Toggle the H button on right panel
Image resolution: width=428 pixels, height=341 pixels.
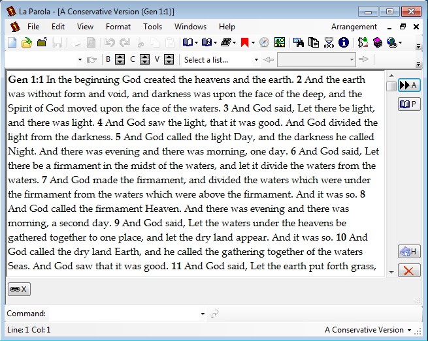409,252
